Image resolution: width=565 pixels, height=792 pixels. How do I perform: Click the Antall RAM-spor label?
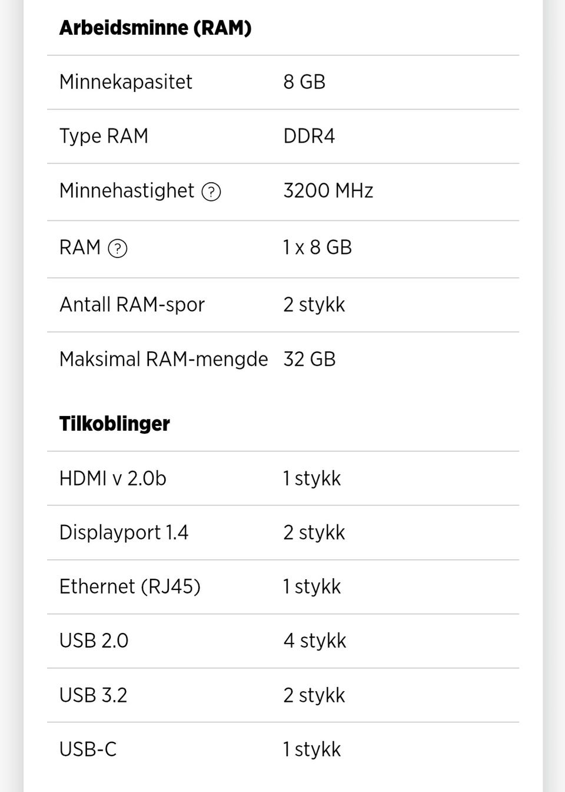132,305
